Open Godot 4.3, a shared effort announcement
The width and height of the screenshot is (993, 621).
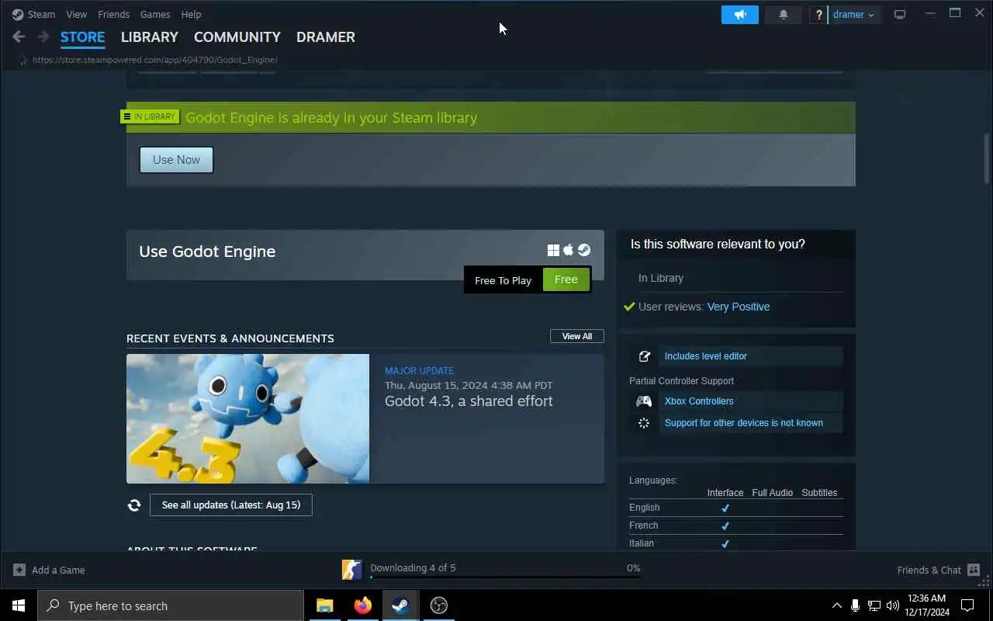(469, 401)
